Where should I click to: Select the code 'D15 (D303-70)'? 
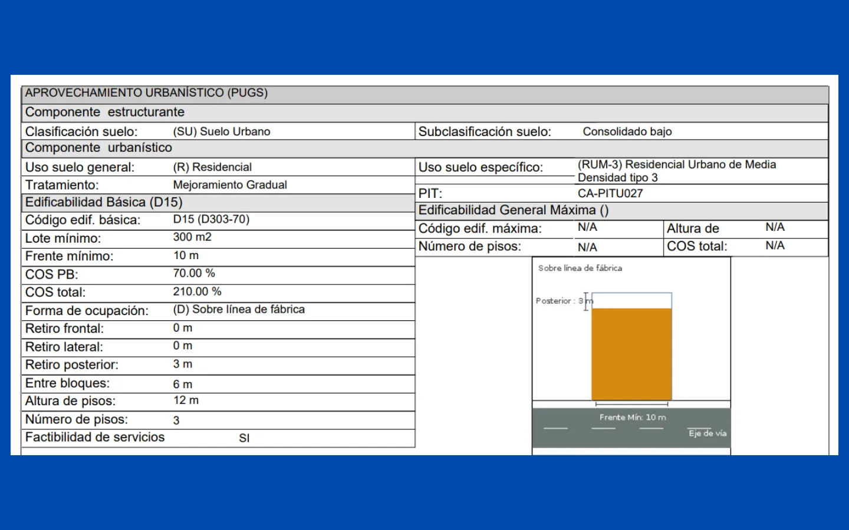click(x=211, y=219)
